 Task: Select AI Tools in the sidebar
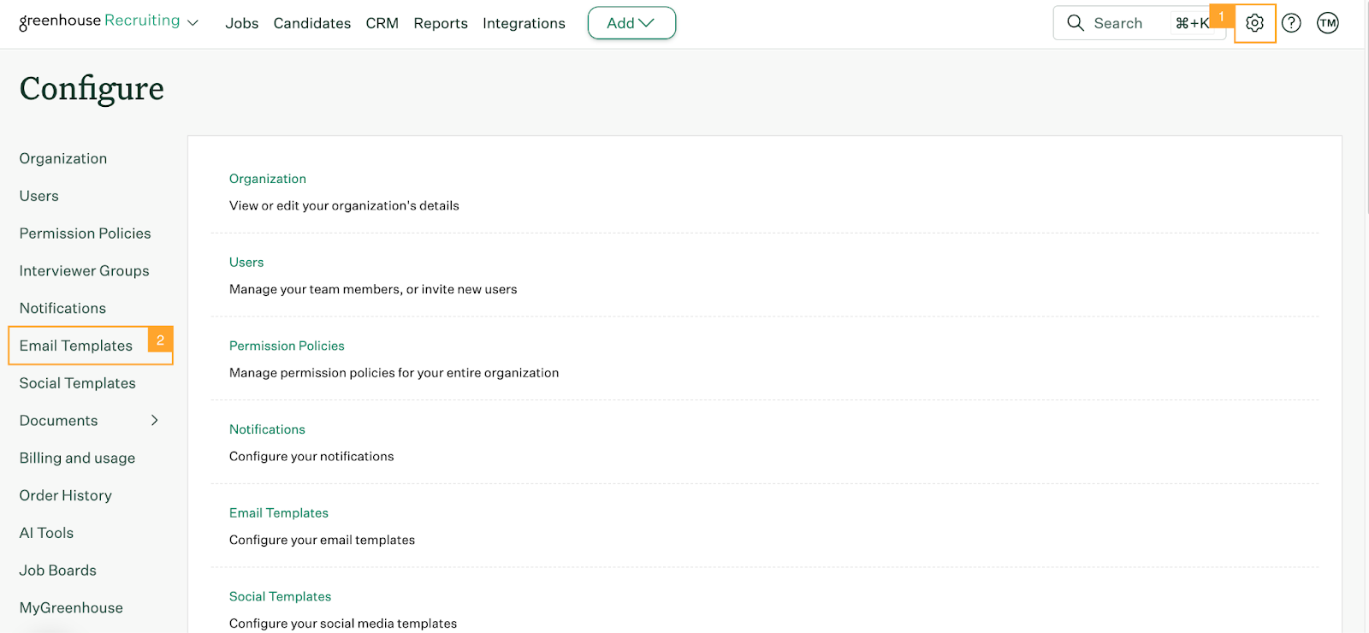tap(46, 533)
